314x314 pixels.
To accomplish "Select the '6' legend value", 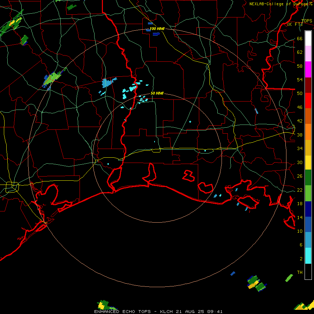I will 301,245.
